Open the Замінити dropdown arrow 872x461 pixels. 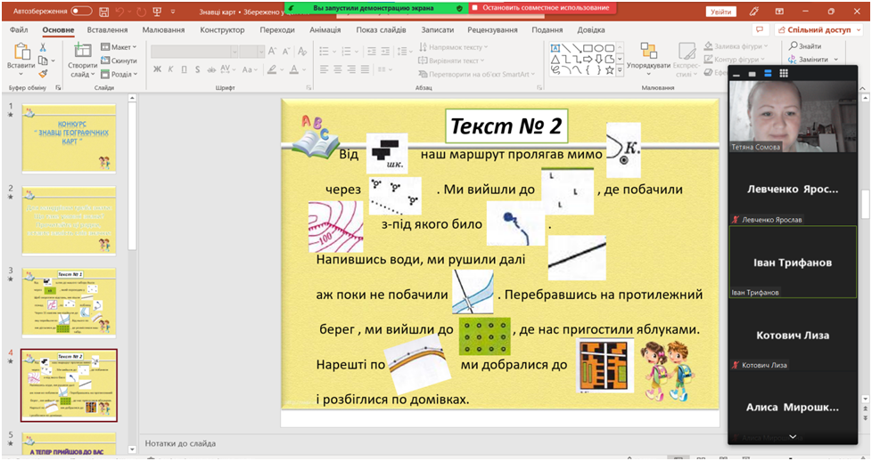[x=835, y=60]
